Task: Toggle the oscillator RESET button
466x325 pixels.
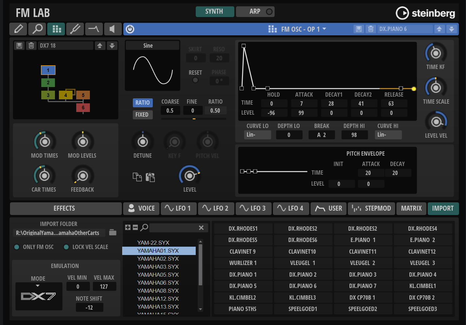Action: click(x=195, y=80)
